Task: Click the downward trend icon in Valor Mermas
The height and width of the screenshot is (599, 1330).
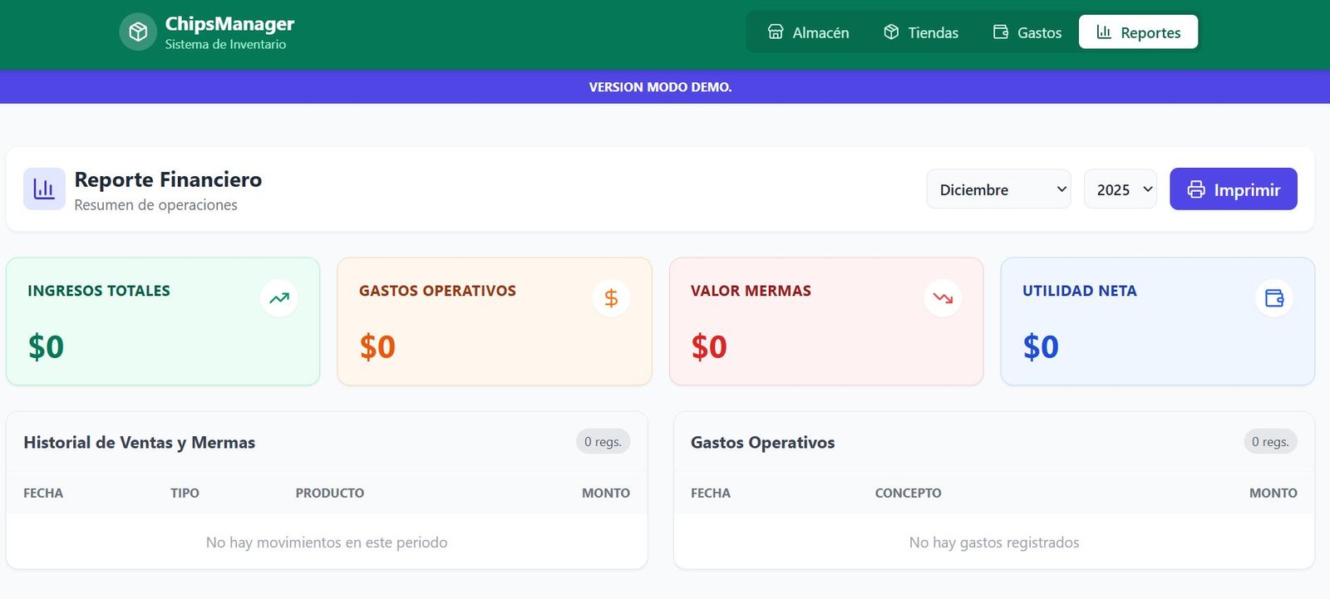Action: click(x=943, y=298)
